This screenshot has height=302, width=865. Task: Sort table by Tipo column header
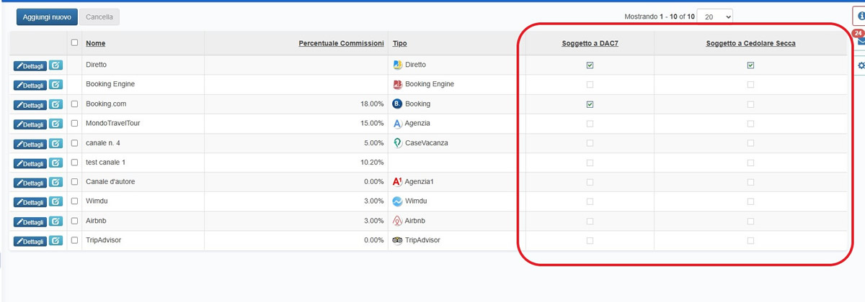tap(399, 44)
